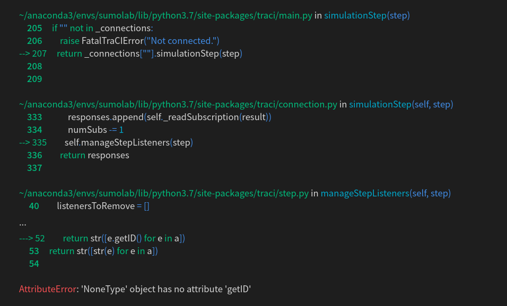Image resolution: width=507 pixels, height=306 pixels.
Task: Click 'self.manageStepListeners(step)' code
Action: click(129, 142)
